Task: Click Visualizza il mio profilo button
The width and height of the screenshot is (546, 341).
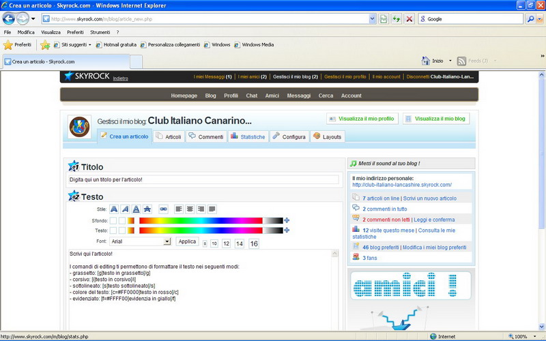Action: click(x=362, y=119)
